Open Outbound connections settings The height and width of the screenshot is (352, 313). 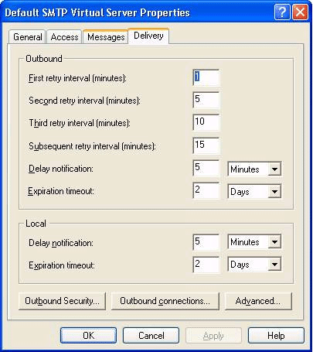click(x=165, y=301)
